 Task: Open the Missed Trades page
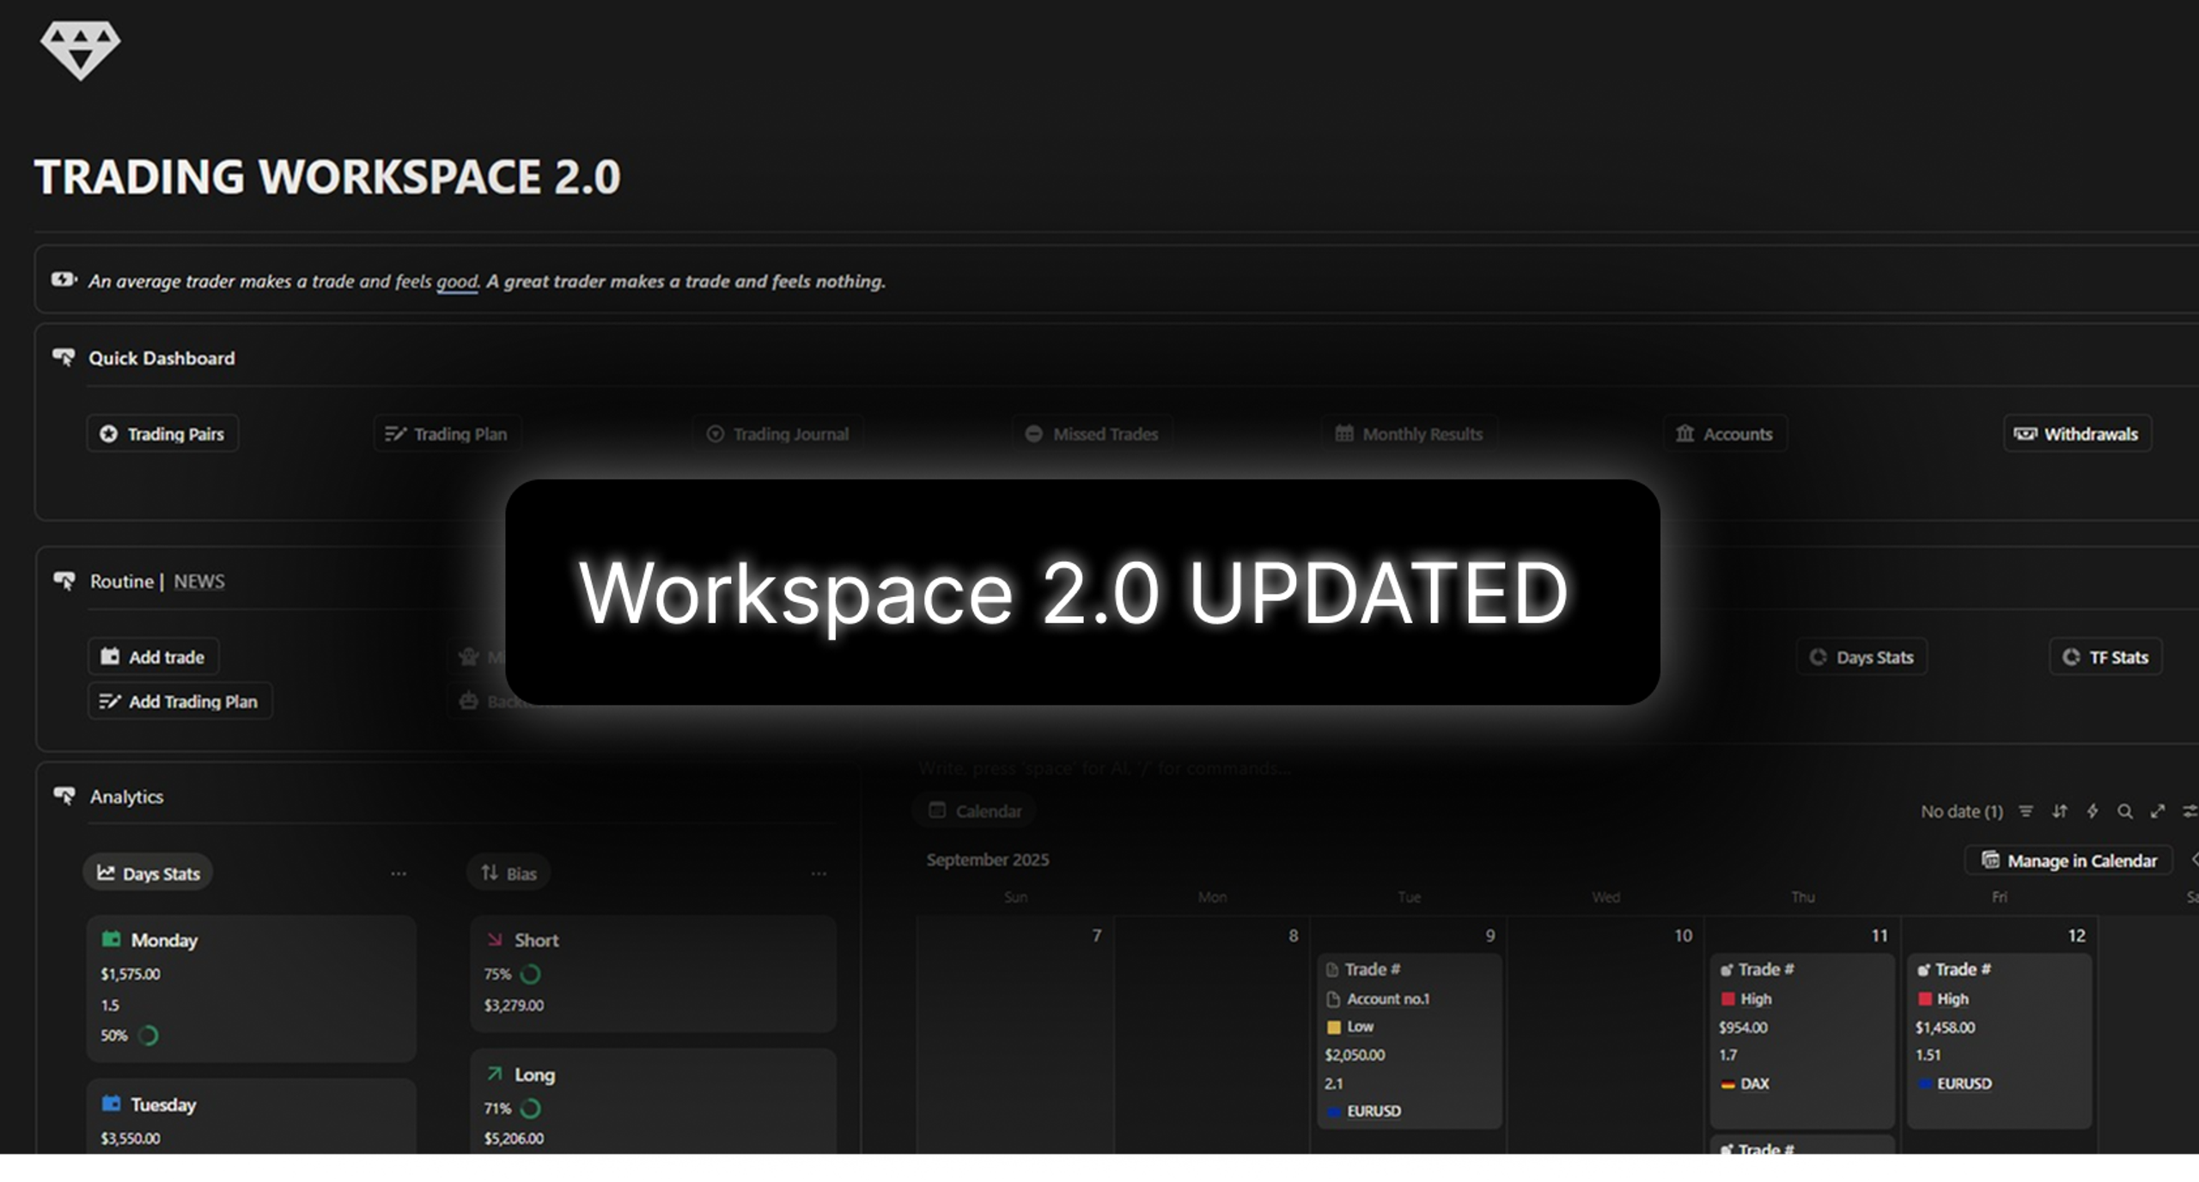(1092, 434)
